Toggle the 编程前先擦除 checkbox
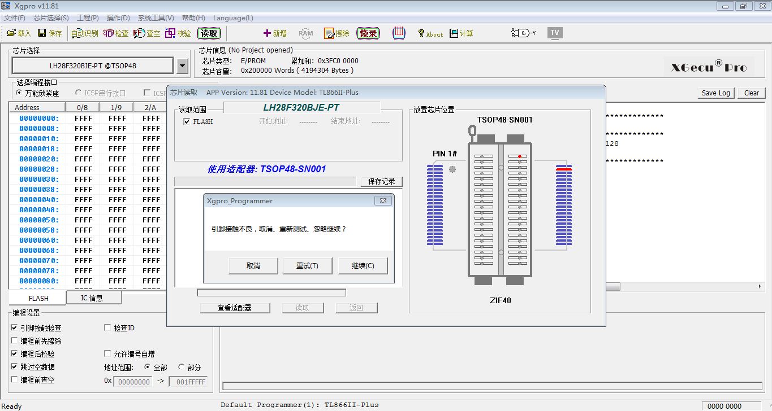772x411 pixels. tap(15, 341)
